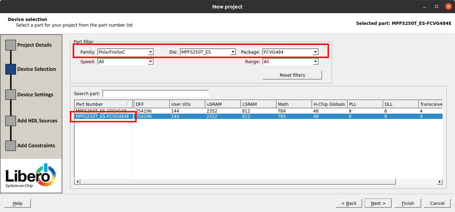Click the left arrow of horizontal scrollbar
455x212 pixels.
[x=77, y=182]
